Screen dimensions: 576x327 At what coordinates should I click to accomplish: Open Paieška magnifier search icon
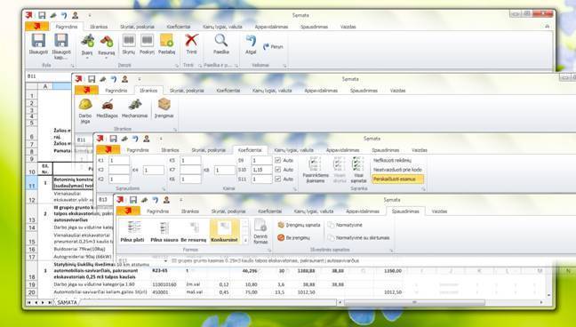click(x=221, y=40)
